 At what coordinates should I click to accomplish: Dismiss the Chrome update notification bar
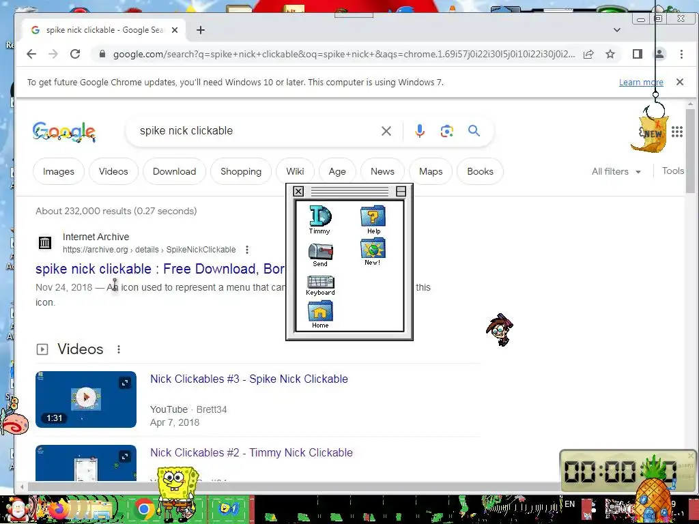(x=679, y=82)
